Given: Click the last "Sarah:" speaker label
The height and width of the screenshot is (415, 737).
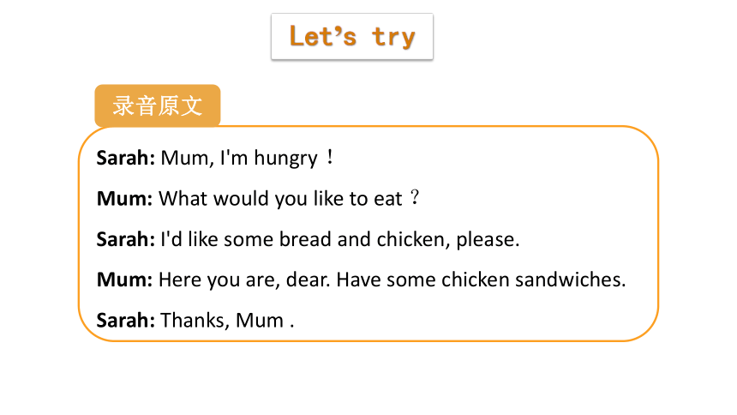Looking at the screenshot, I should click(x=125, y=321).
